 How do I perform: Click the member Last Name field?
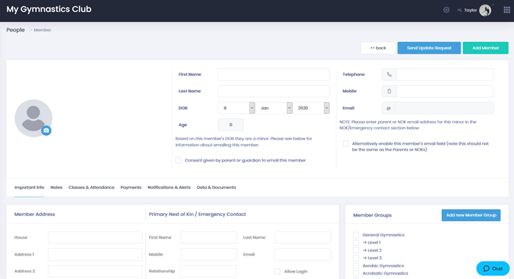274,91
